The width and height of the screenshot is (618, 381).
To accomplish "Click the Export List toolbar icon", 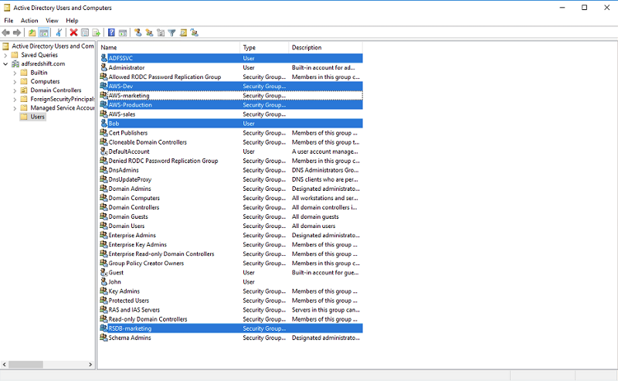I will point(97,32).
